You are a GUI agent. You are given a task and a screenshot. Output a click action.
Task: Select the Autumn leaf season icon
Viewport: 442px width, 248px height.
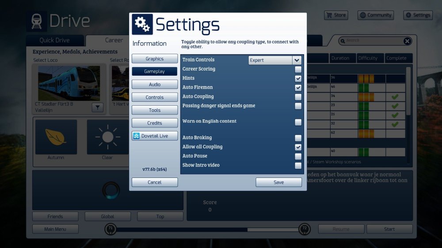56,137
